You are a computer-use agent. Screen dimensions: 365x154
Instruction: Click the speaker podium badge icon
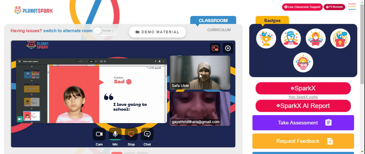(x=340, y=39)
